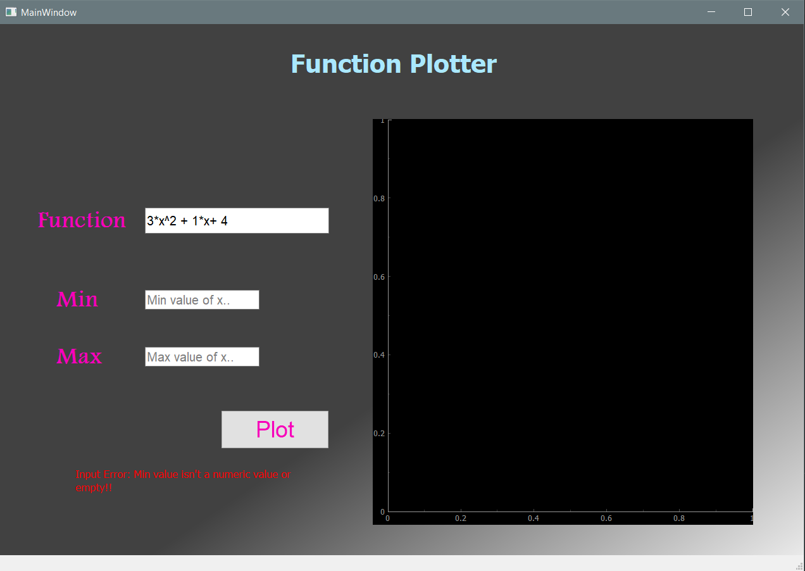
Task: Click the origin point of the plot axes
Action: pyautogui.click(x=387, y=511)
